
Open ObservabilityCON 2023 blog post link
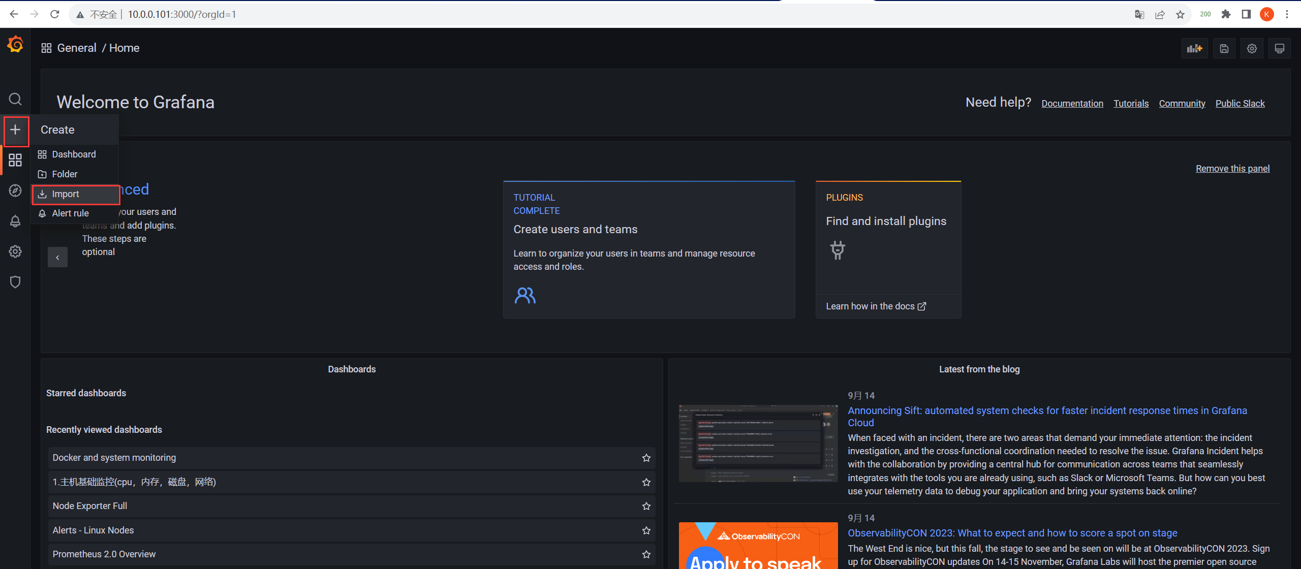pos(1012,533)
